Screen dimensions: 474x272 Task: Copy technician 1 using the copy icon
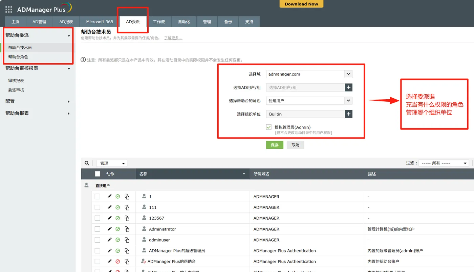127,197
